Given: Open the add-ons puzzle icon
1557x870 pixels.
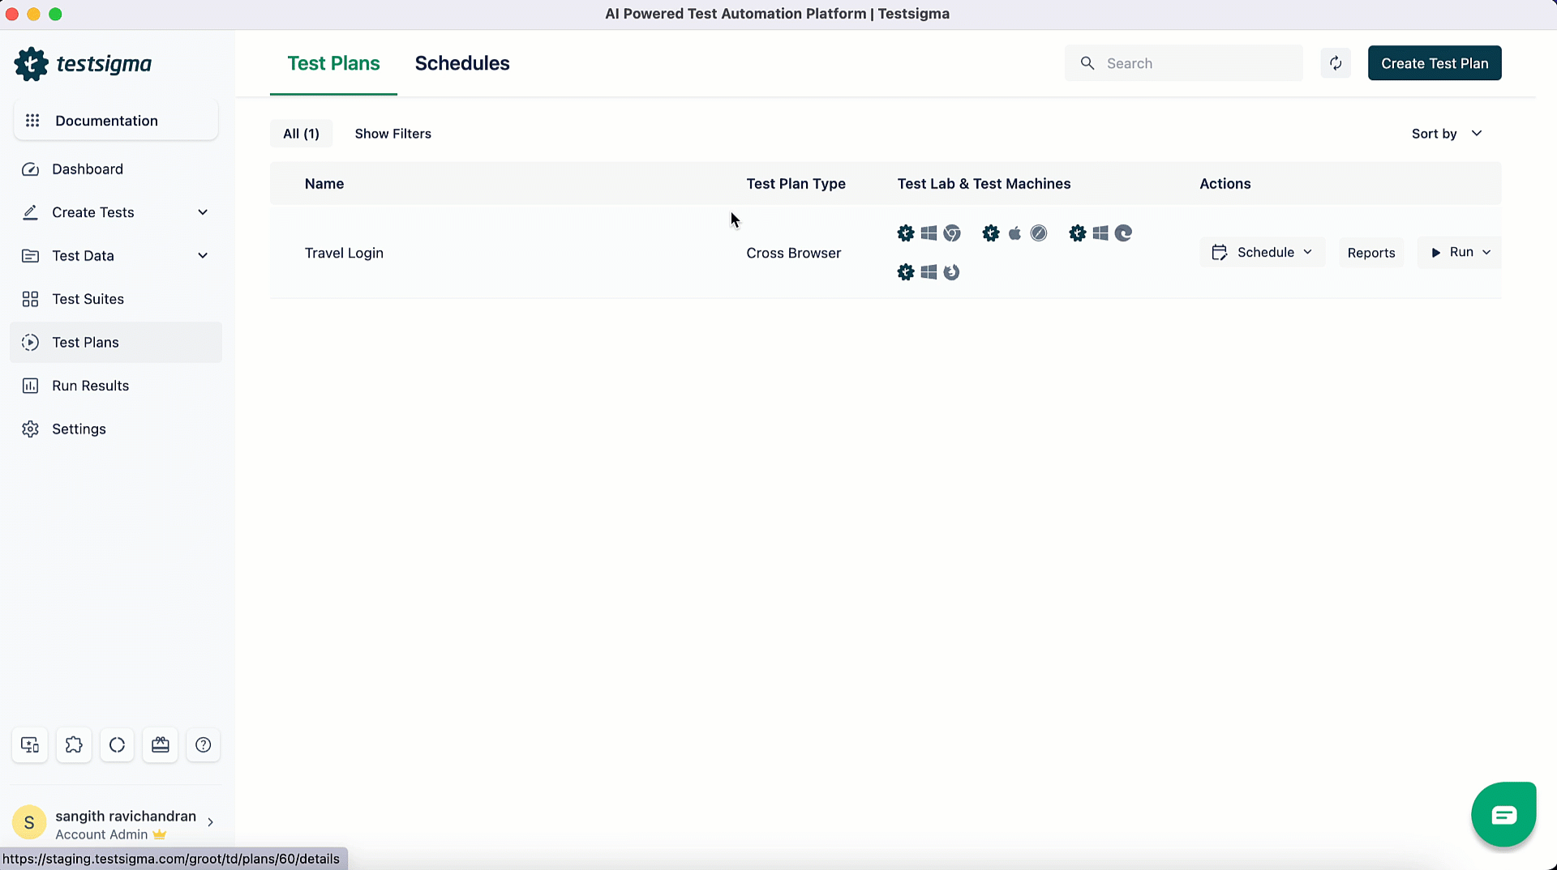Looking at the screenshot, I should (x=74, y=745).
